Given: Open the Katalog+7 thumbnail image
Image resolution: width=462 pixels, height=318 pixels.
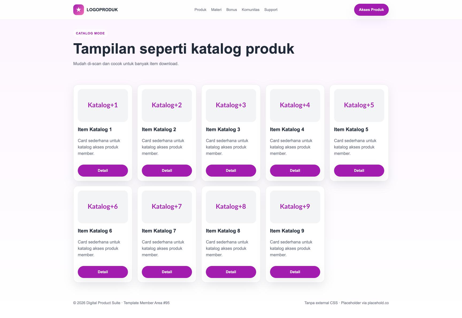Looking at the screenshot, I should point(167,207).
